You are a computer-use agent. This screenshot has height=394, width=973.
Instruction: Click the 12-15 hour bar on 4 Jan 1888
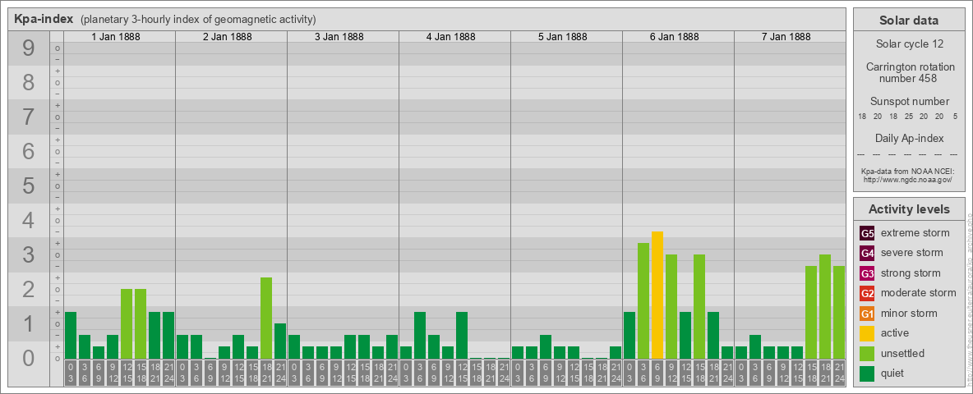click(x=462, y=335)
